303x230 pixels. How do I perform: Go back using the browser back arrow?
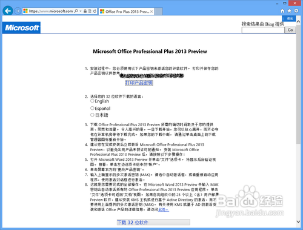8,11
